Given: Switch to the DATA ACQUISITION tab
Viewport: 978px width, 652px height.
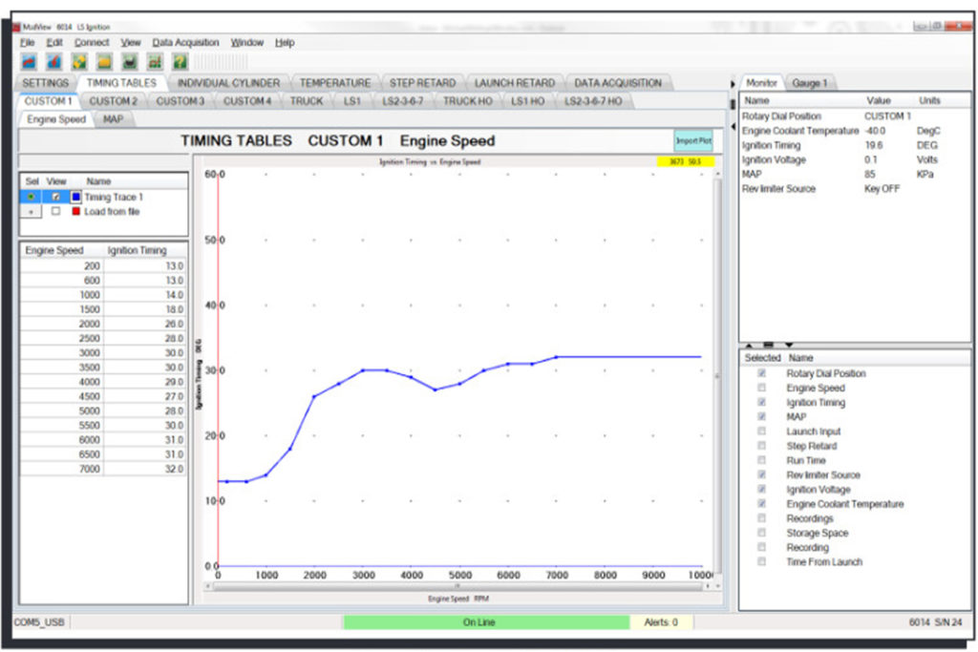Looking at the screenshot, I should (618, 83).
